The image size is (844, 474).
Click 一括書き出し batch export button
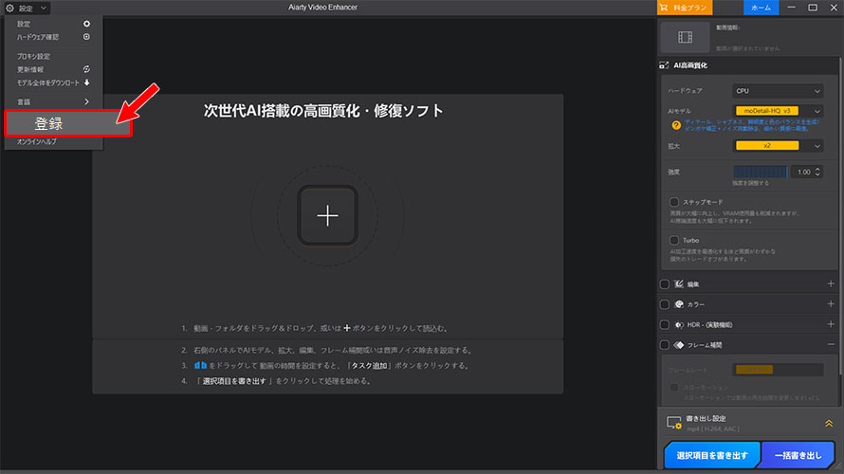[x=798, y=455]
